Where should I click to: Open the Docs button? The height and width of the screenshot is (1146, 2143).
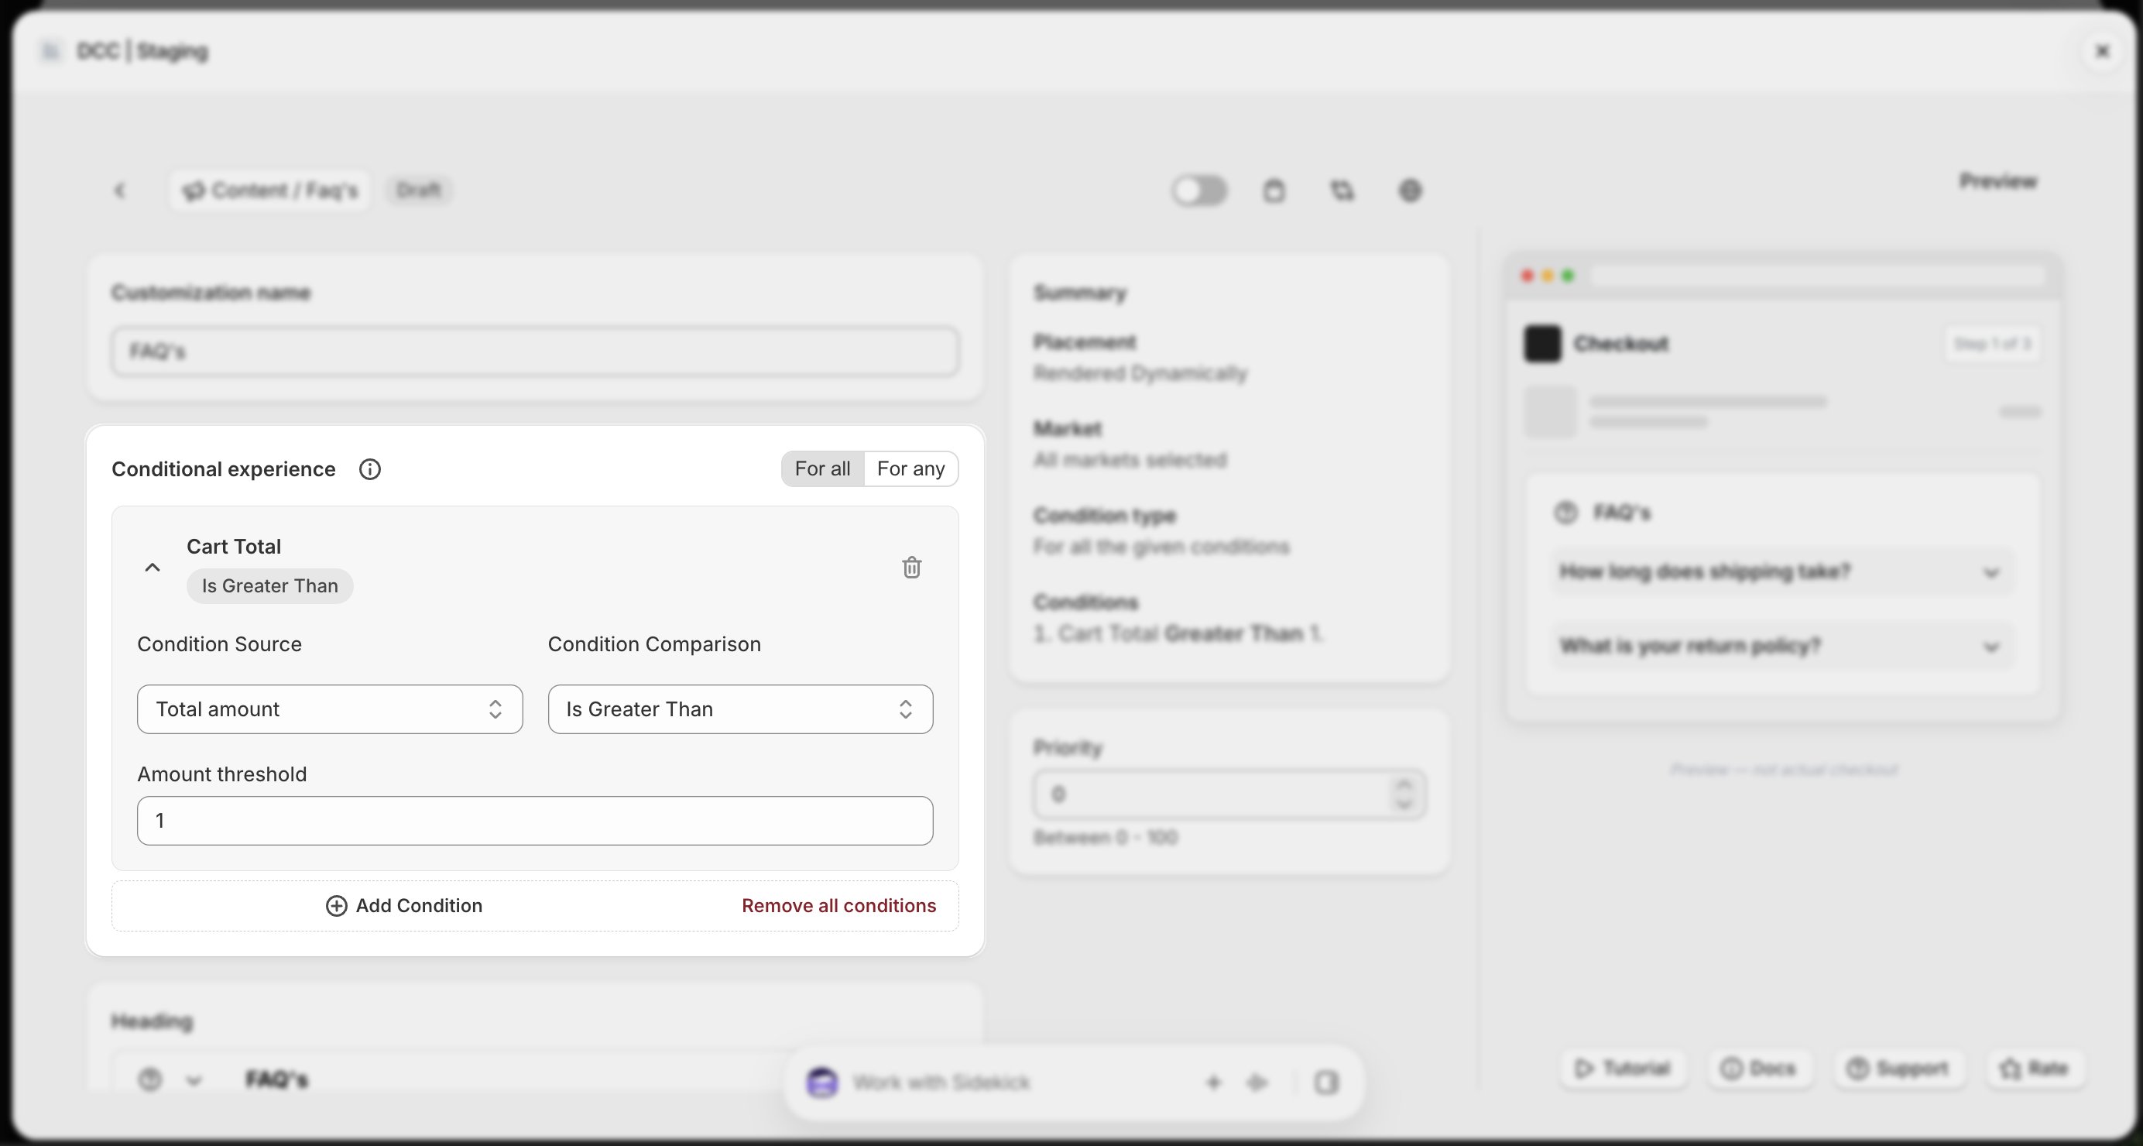(x=1759, y=1069)
